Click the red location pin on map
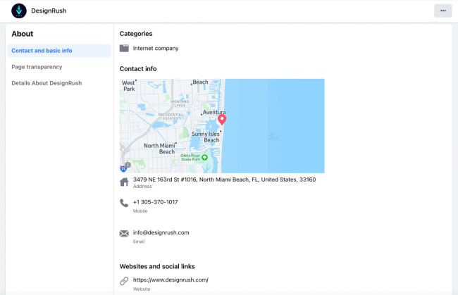This screenshot has height=295, width=458. click(222, 120)
